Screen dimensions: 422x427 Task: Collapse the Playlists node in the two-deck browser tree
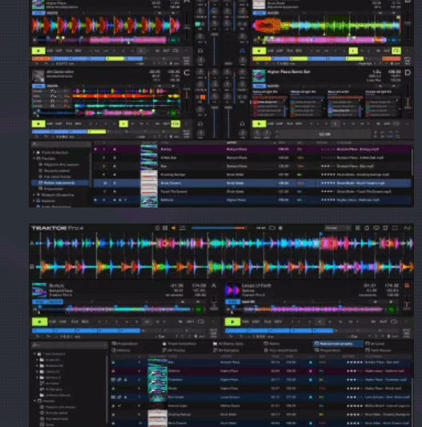(35, 401)
